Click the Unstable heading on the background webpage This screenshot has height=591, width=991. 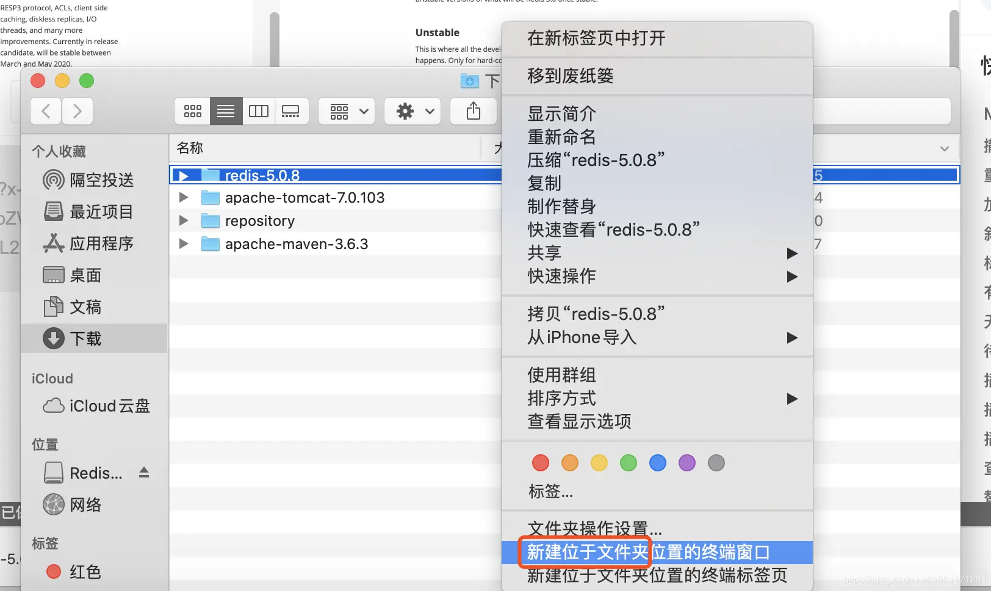tap(438, 33)
